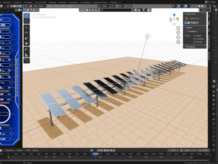Viewport: 218px width, 164px height.
Task: Open the Object Data properties tab
Action: pos(213,140)
